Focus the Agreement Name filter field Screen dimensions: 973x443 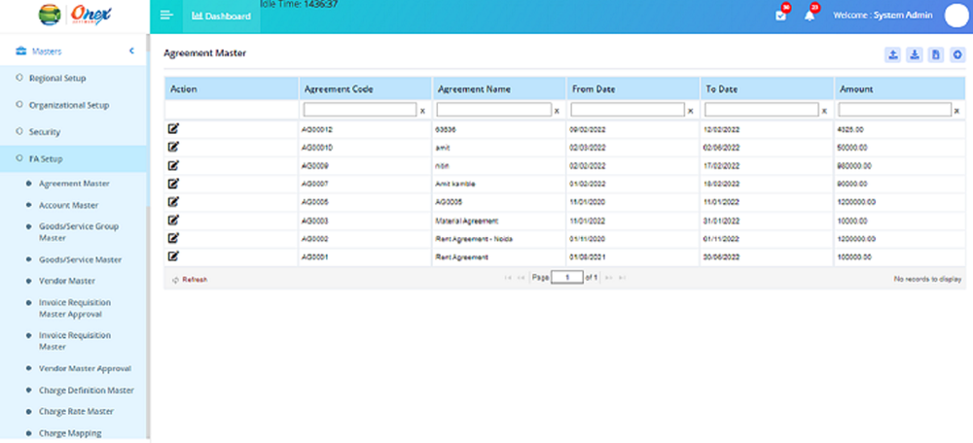click(x=494, y=110)
